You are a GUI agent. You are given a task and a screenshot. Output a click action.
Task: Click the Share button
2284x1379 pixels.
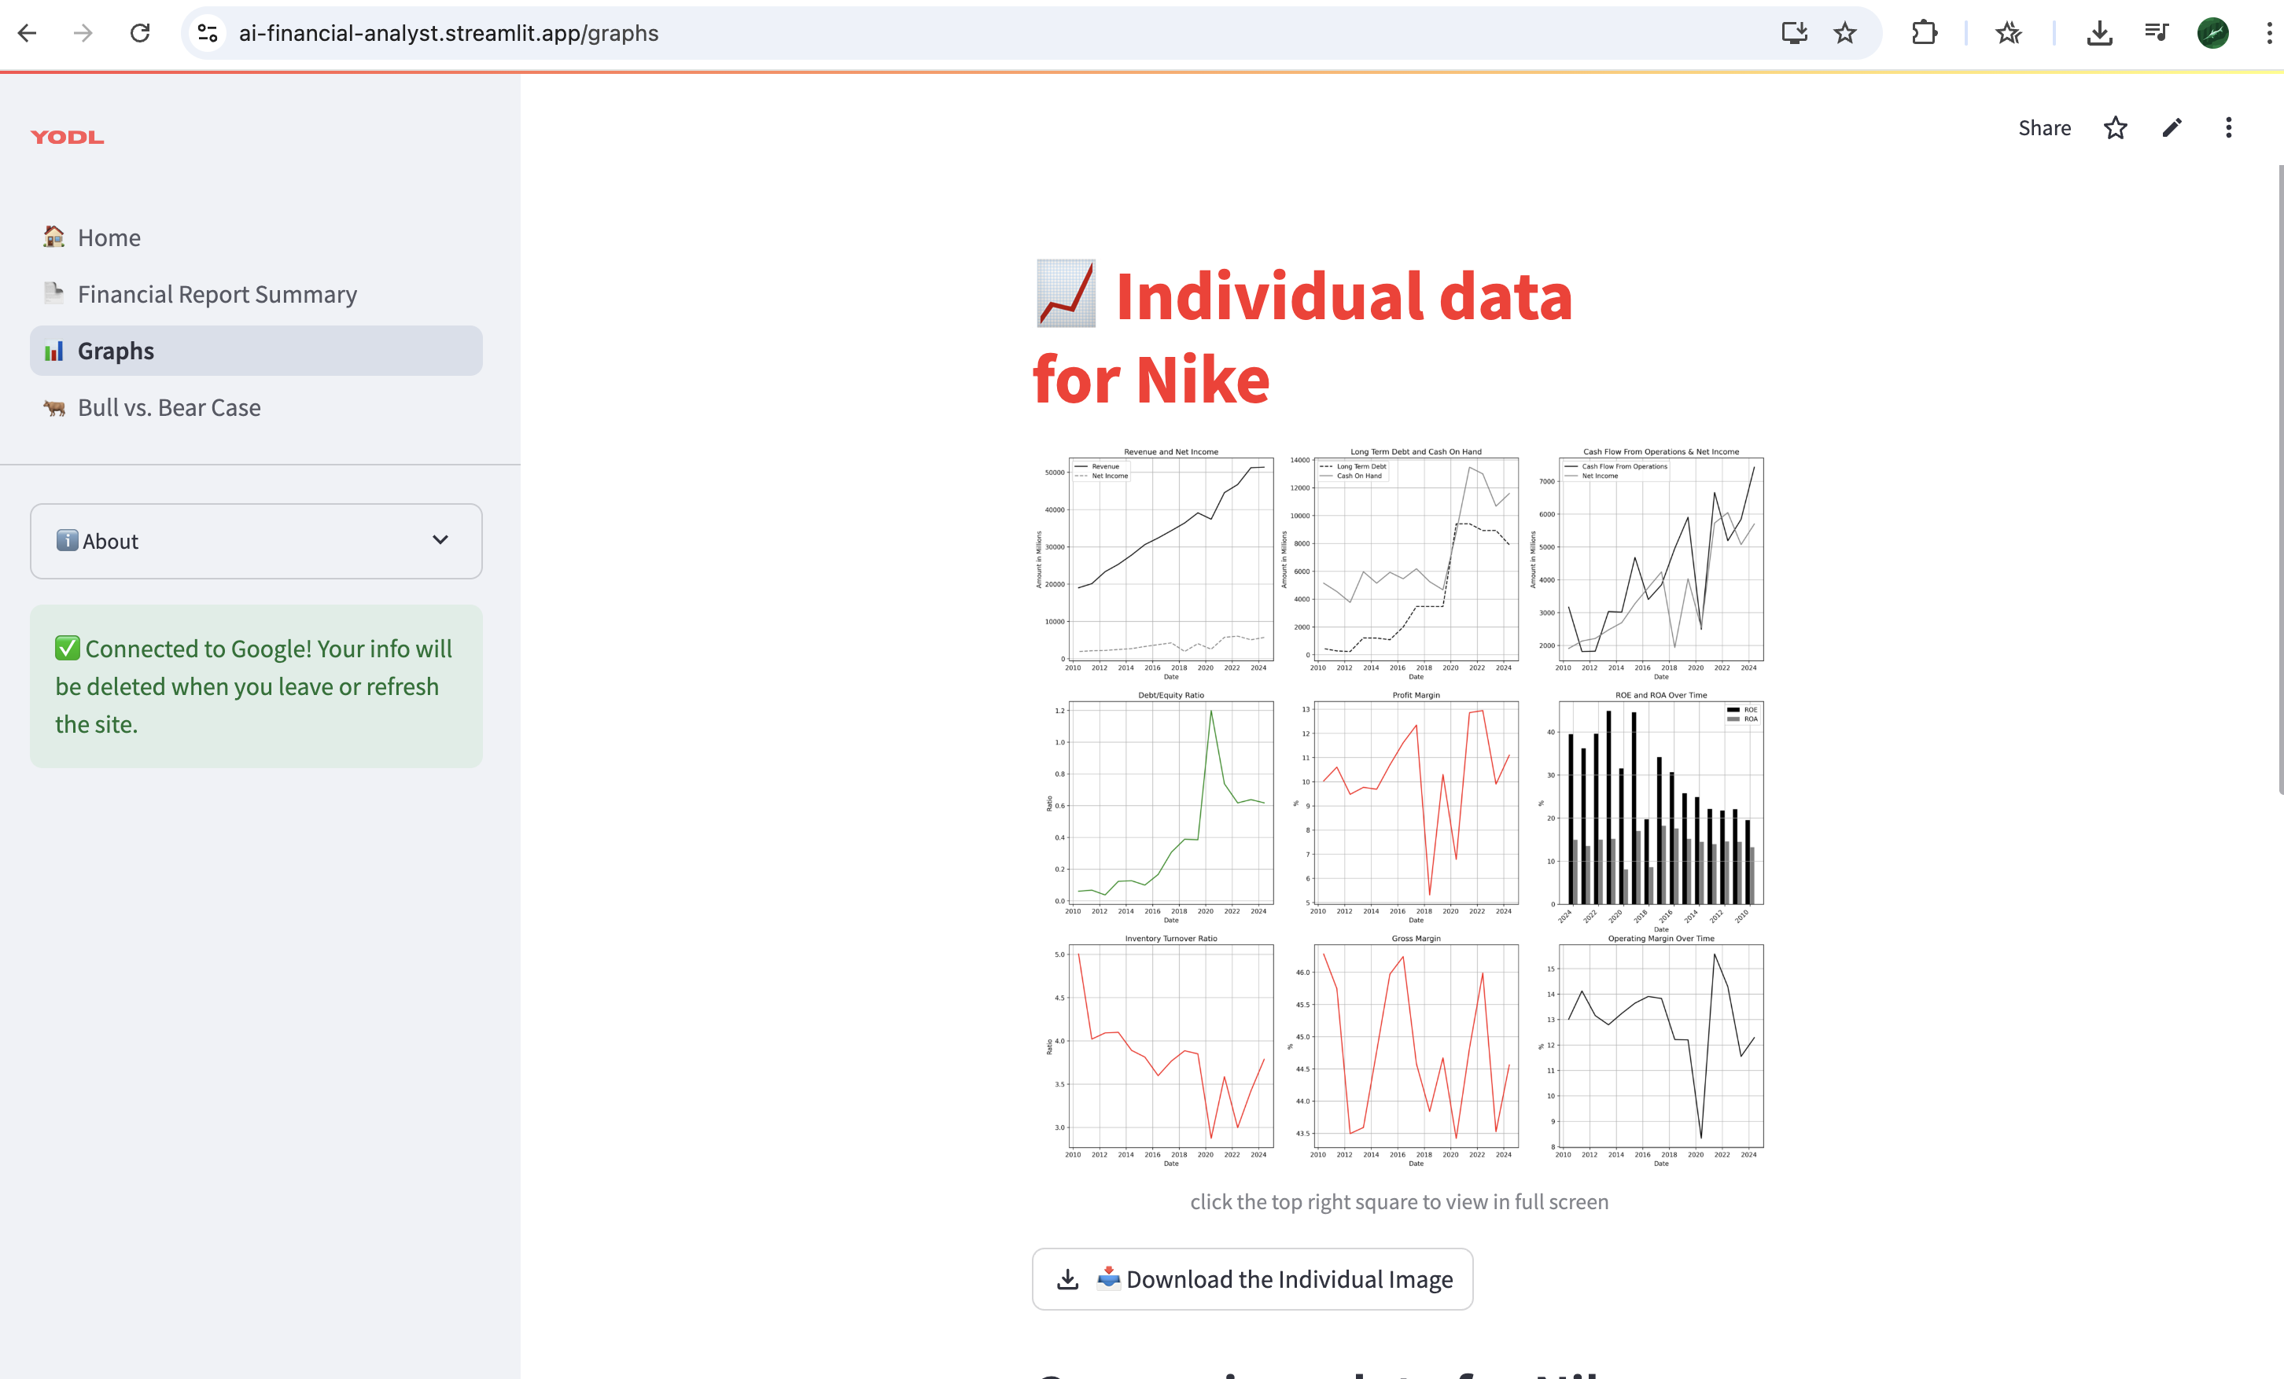[x=2044, y=128]
